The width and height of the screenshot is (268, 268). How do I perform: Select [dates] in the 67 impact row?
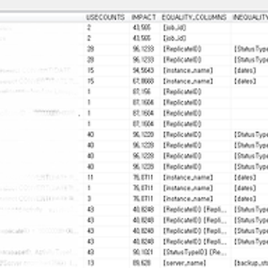tap(245, 81)
